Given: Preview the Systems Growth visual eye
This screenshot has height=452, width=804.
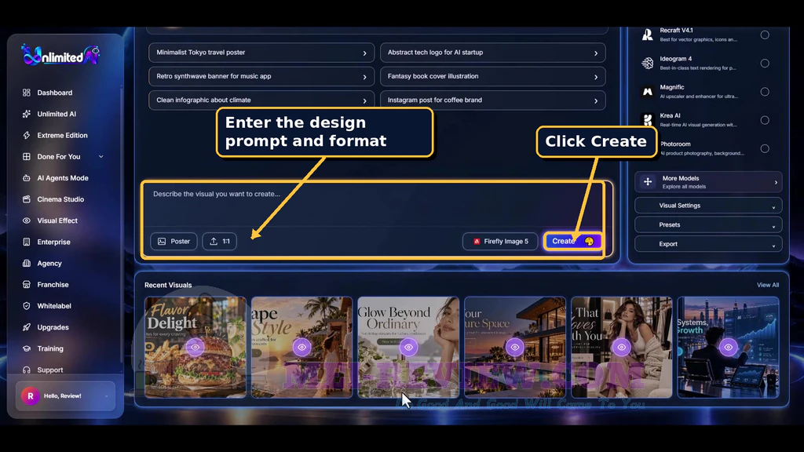Looking at the screenshot, I should [x=728, y=348].
